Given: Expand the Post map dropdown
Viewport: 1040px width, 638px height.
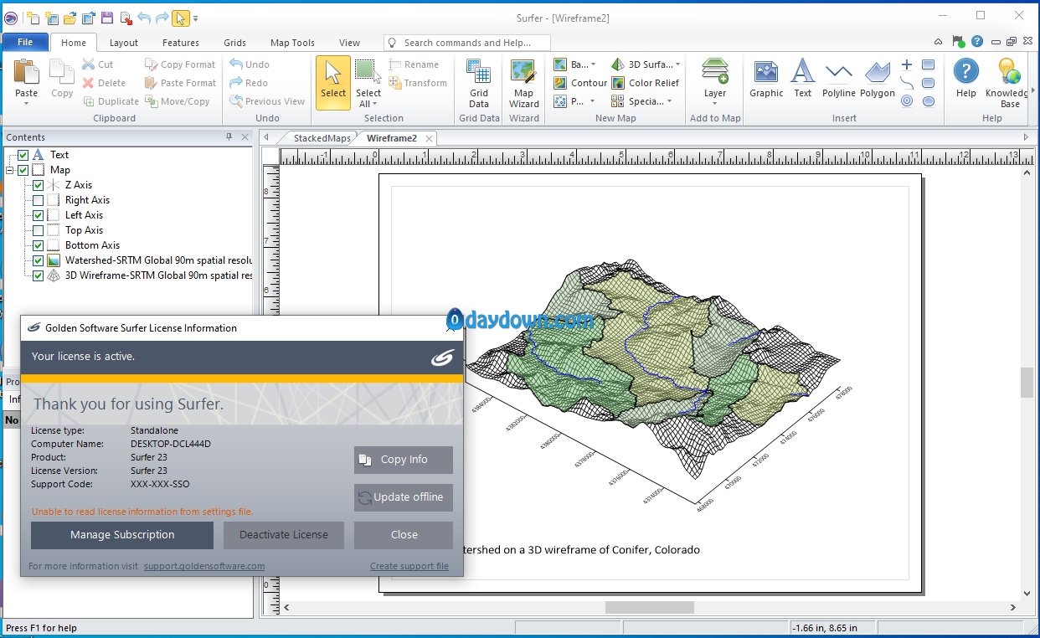Looking at the screenshot, I should (x=593, y=101).
